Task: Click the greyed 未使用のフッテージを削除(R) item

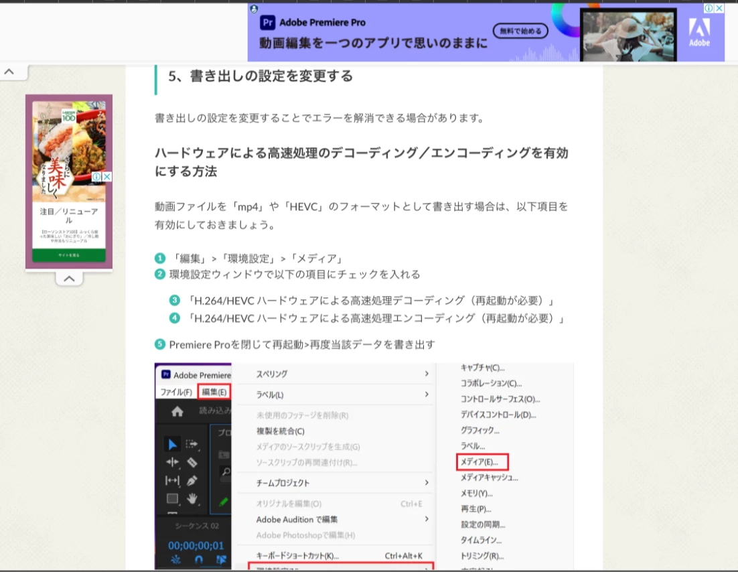Action: click(x=302, y=415)
